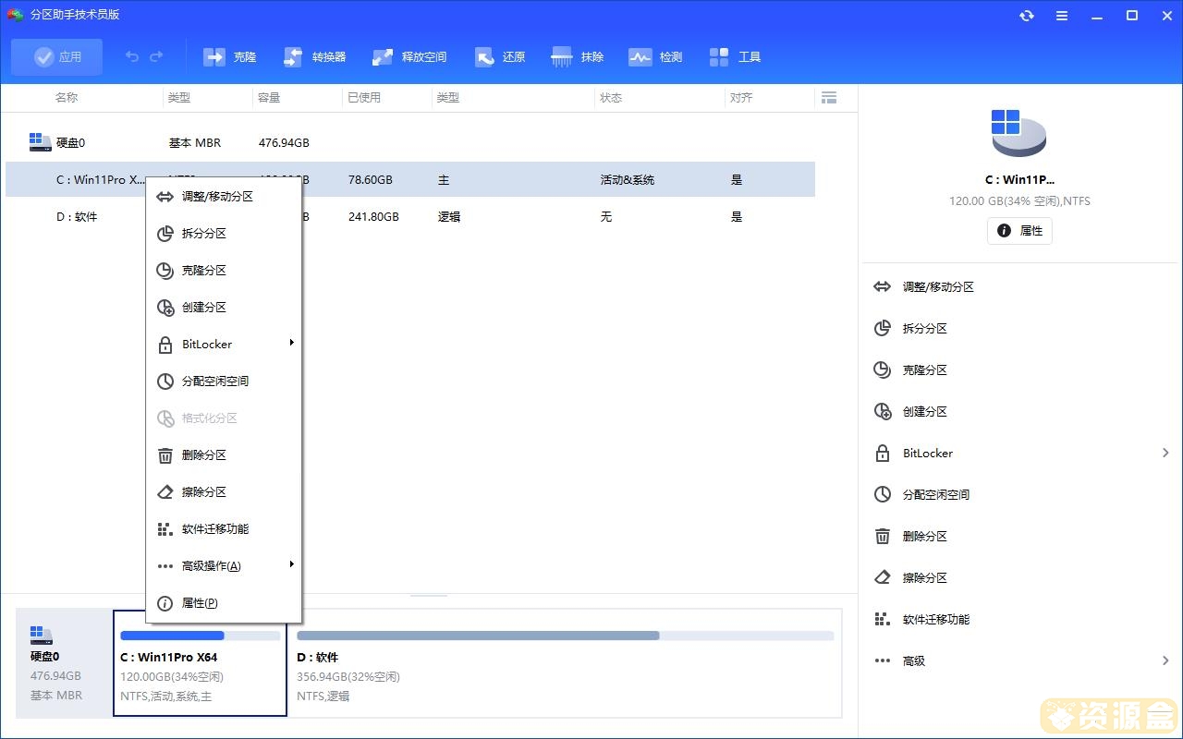Click 软件迁移功能 in right sidebar
Viewport: 1183px width, 739px height.
click(x=936, y=619)
